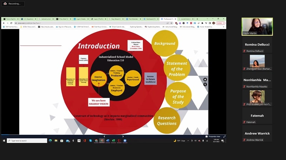
Task: Click the taskbar search box
Action: (27, 141)
